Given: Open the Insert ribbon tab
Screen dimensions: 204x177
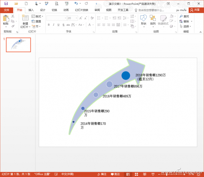Looking at the screenshot, I should (31, 10).
